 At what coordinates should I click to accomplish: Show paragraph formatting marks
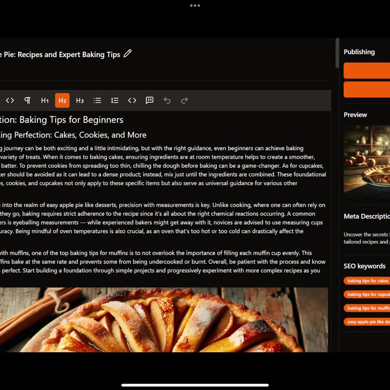(27, 100)
